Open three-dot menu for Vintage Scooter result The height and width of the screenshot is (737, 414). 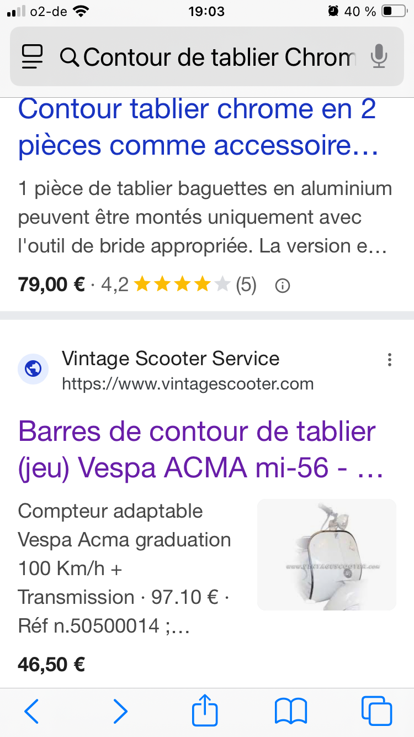pos(390,360)
